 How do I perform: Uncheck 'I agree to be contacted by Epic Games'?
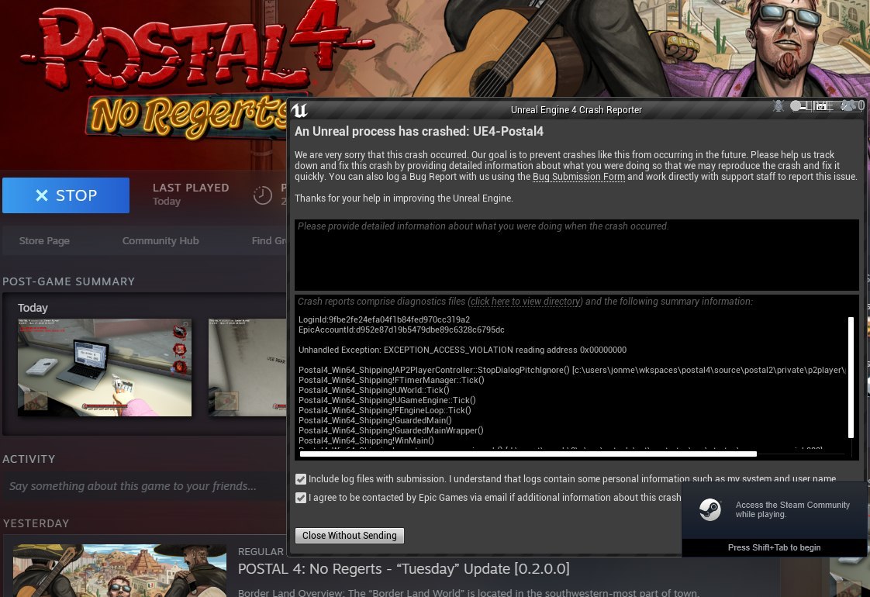pyautogui.click(x=301, y=498)
